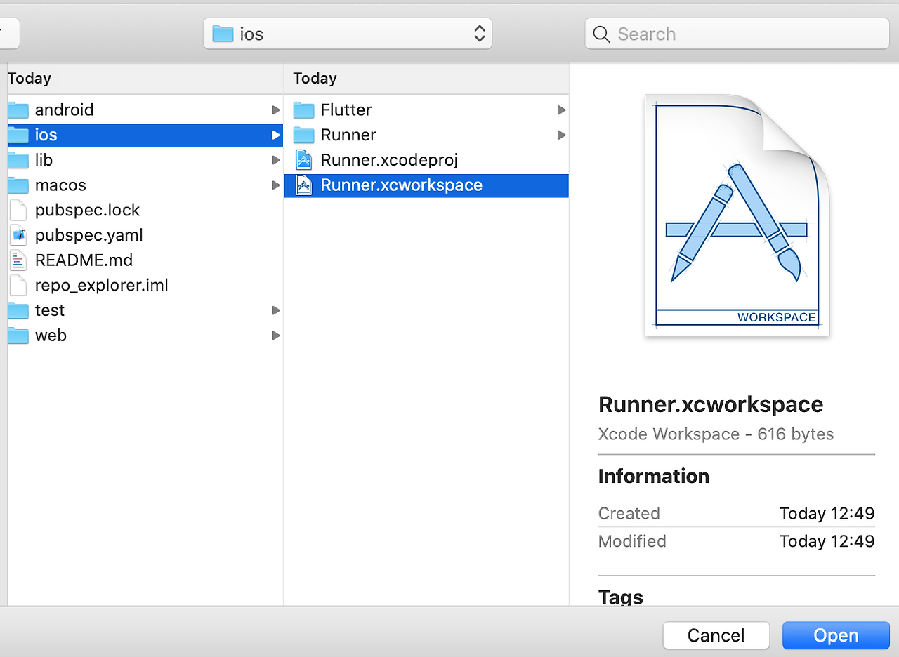Expand the Flutter folder arrow
This screenshot has width=899, height=657.
pyautogui.click(x=561, y=110)
